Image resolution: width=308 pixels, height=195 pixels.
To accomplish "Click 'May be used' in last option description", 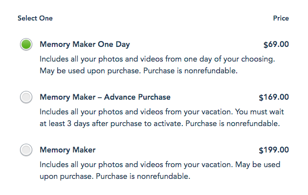I will click(258, 165).
